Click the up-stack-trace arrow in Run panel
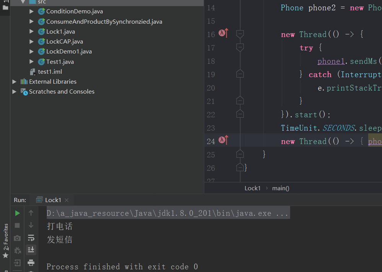This screenshot has height=272, width=382. pyautogui.click(x=31, y=213)
